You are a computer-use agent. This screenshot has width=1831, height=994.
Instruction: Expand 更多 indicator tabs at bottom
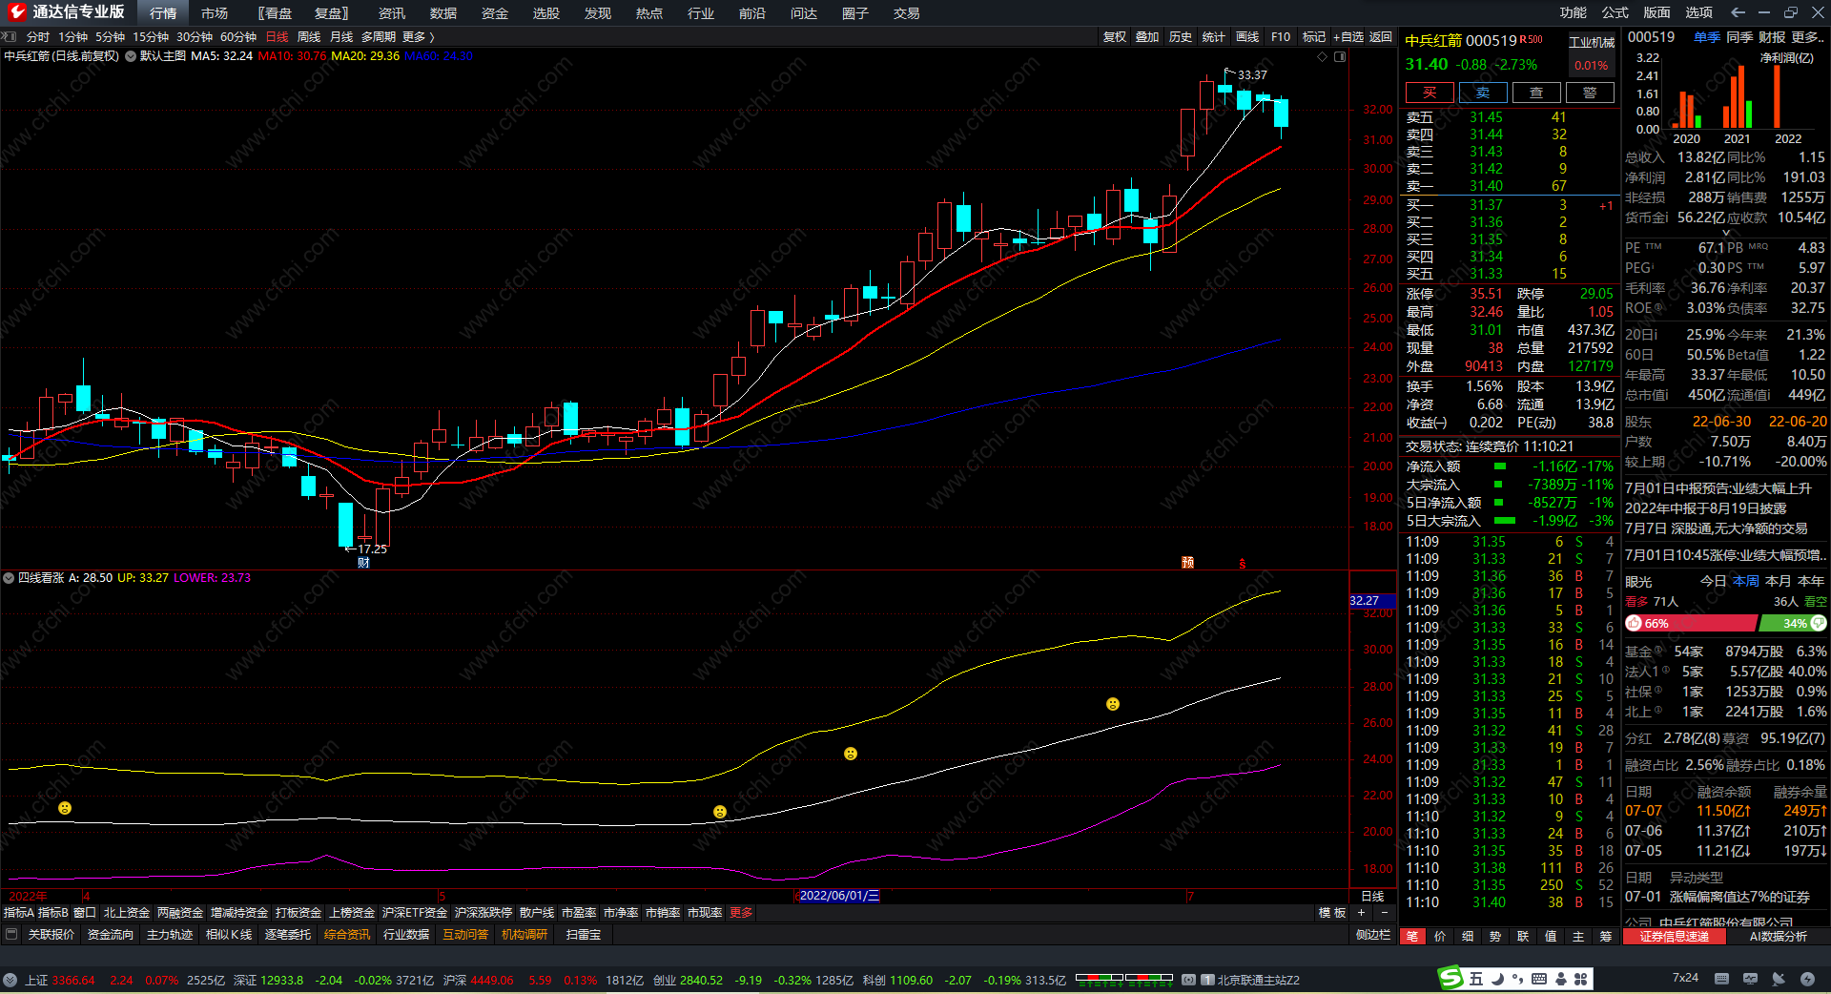click(741, 913)
